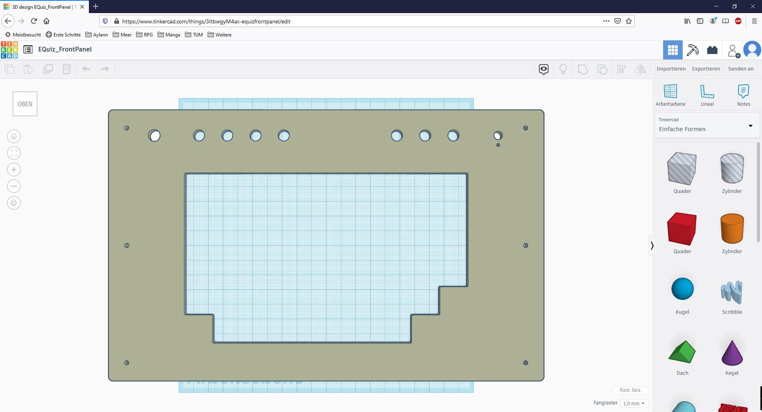Zoom out with the minus button
The width and height of the screenshot is (762, 412).
coord(14,187)
